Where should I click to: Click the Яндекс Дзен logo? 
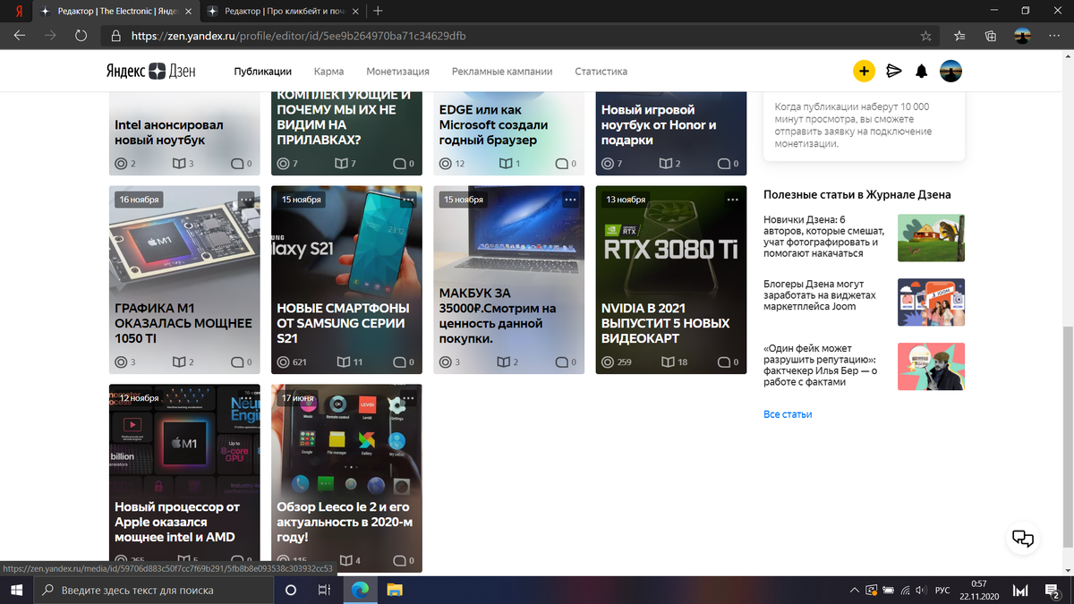150,72
